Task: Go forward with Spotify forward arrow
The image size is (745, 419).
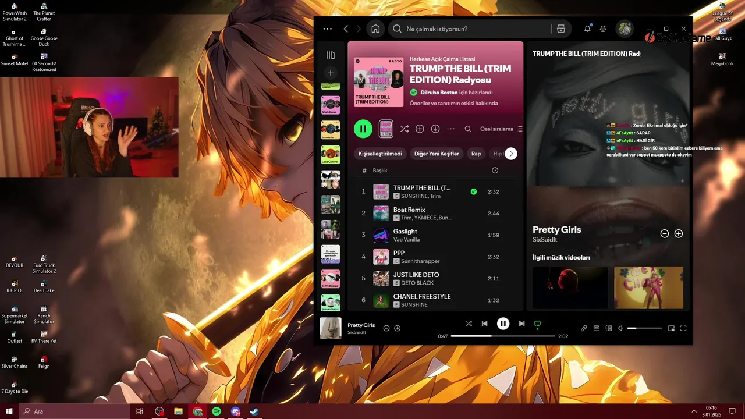Action: (359, 29)
